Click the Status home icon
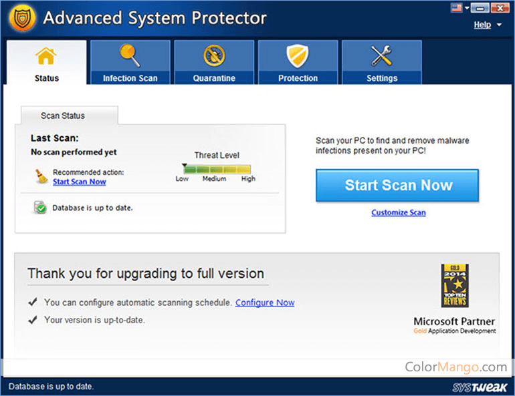The width and height of the screenshot is (515, 396). 46,57
